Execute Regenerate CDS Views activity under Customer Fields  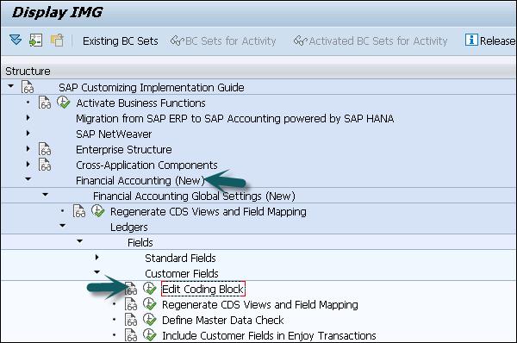click(150, 304)
